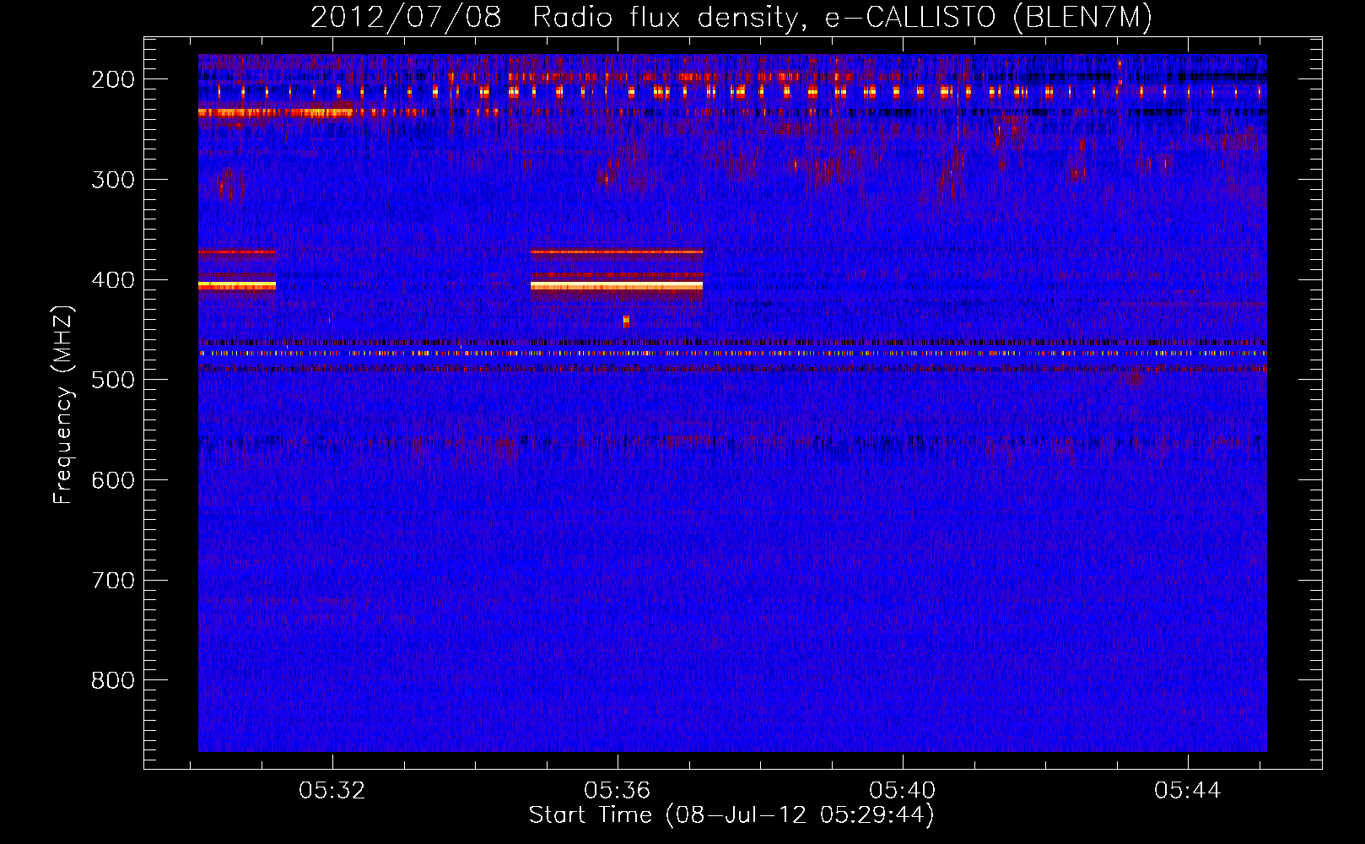Click the 05:36 time tick label
This screenshot has height=844, width=1365.
(x=618, y=790)
